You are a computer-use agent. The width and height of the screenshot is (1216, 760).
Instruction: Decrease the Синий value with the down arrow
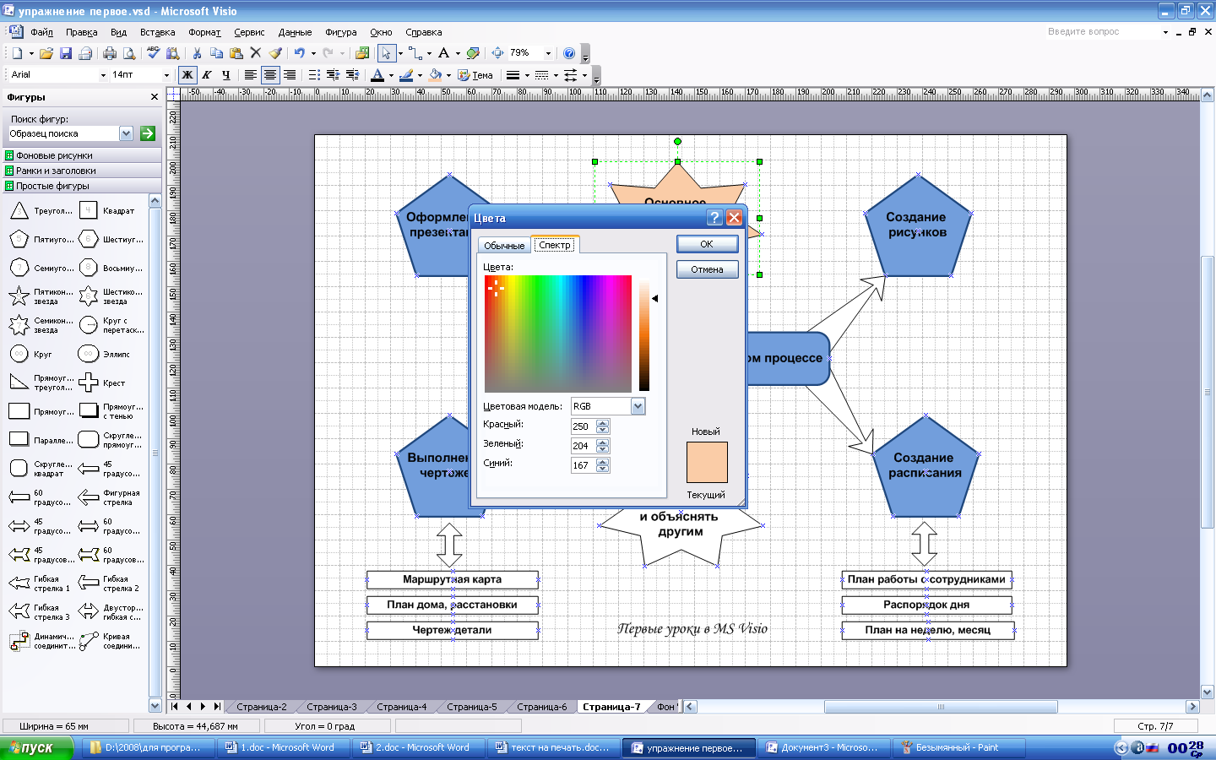pos(602,469)
